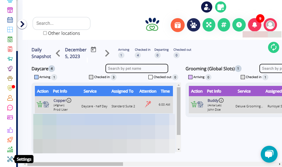Click Standard Suite 2 cell
Image resolution: width=282 pixels, height=167 pixels.
pos(123,106)
